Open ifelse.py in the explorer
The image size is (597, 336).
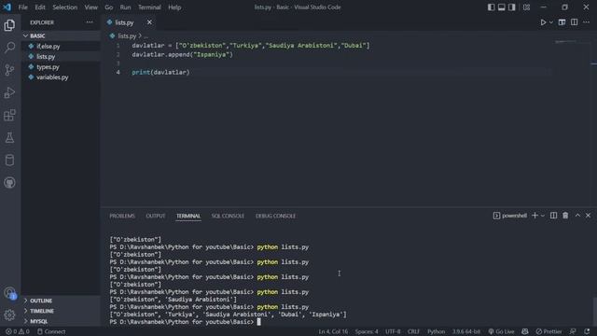pyautogui.click(x=48, y=46)
